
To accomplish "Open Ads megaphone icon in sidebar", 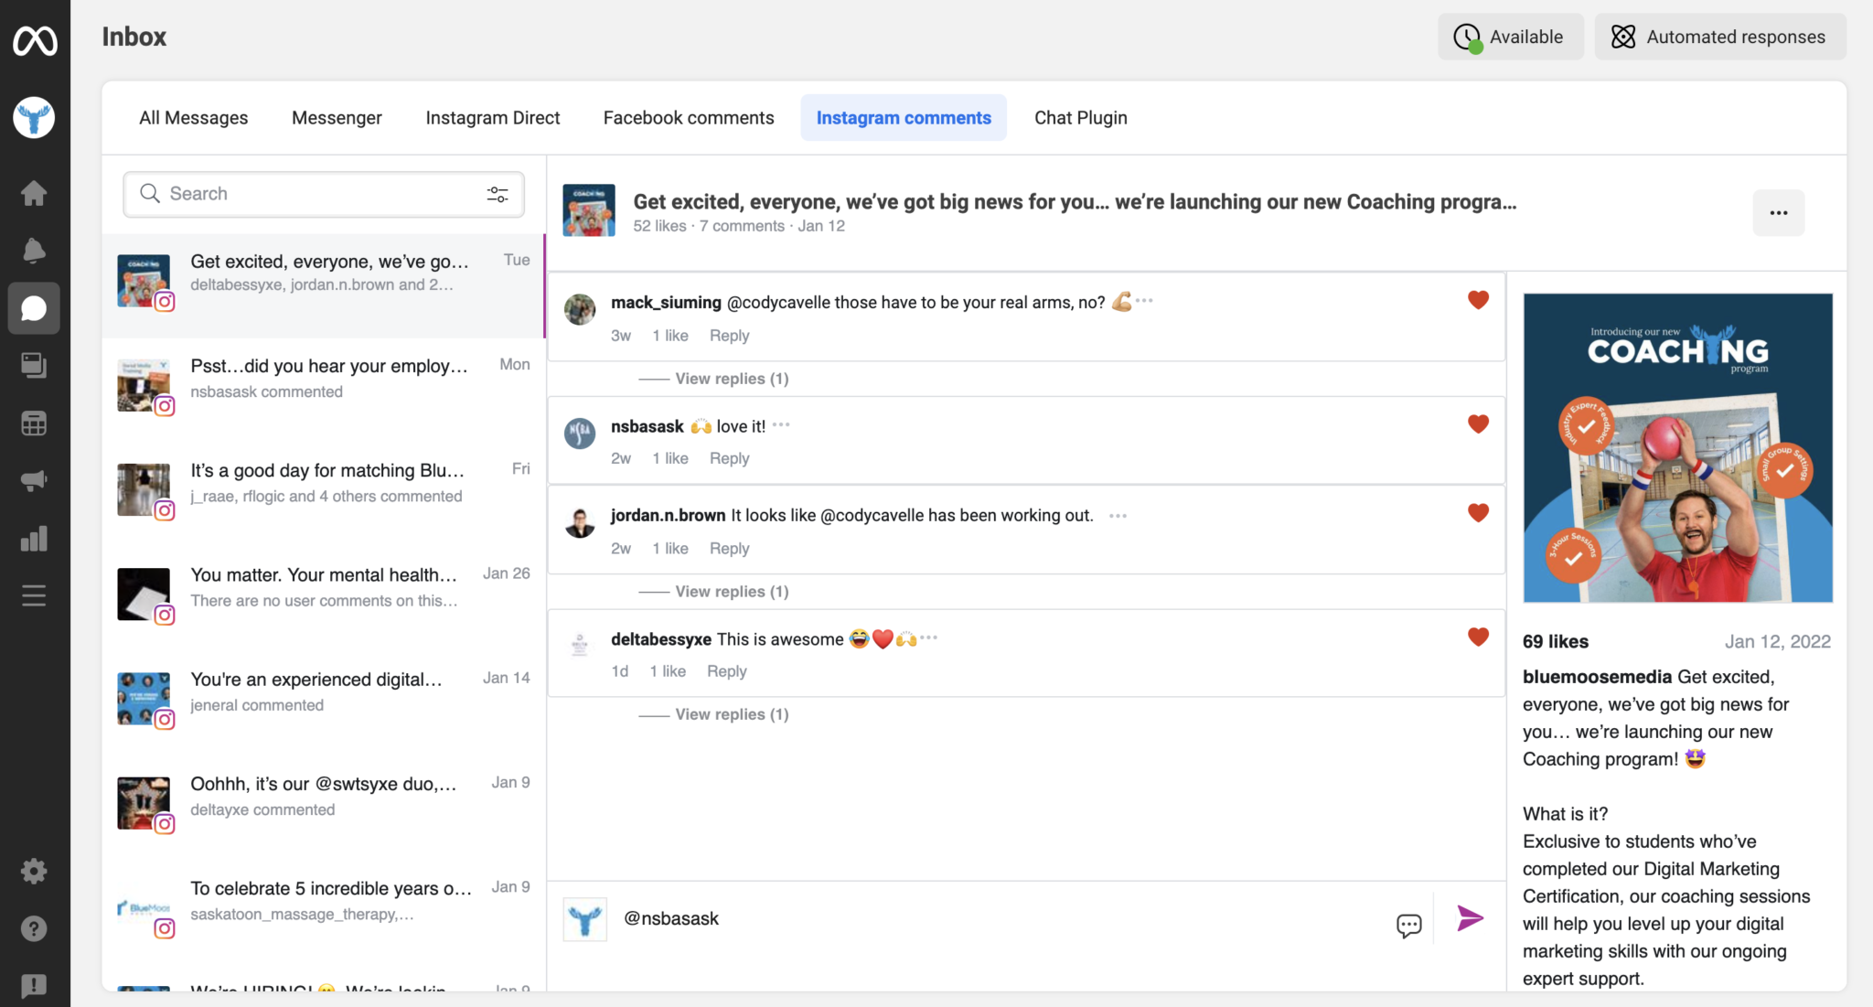I will click(34, 481).
